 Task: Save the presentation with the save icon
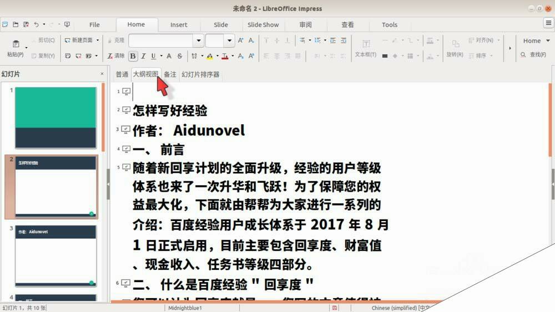coord(26,24)
